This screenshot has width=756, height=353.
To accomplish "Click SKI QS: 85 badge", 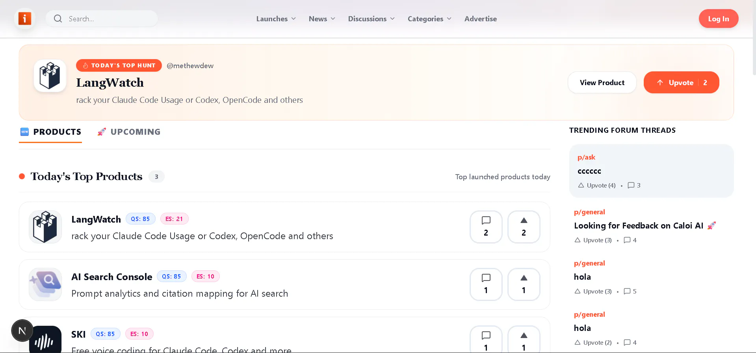I will 106,334.
